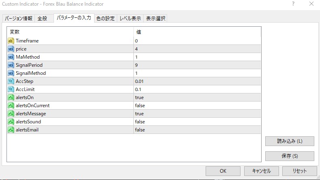Click the 変数 column header
The width and height of the screenshot is (320, 180).
click(x=71, y=32)
